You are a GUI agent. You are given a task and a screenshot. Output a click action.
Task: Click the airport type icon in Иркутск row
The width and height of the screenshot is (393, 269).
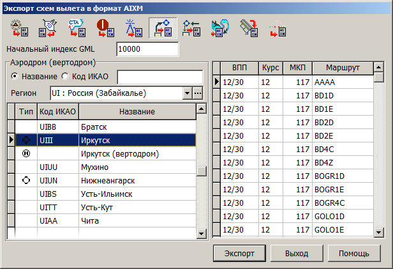click(26, 140)
